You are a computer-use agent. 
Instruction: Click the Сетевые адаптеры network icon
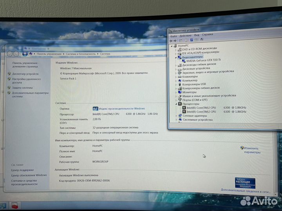pyautogui.click(x=180, y=116)
